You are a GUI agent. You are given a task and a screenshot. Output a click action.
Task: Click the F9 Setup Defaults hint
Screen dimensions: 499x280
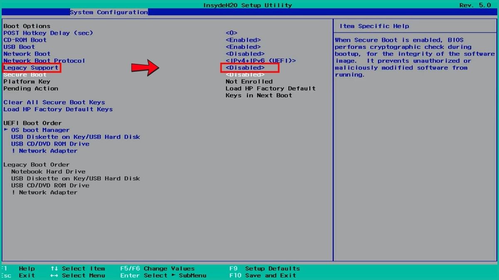(x=264, y=268)
